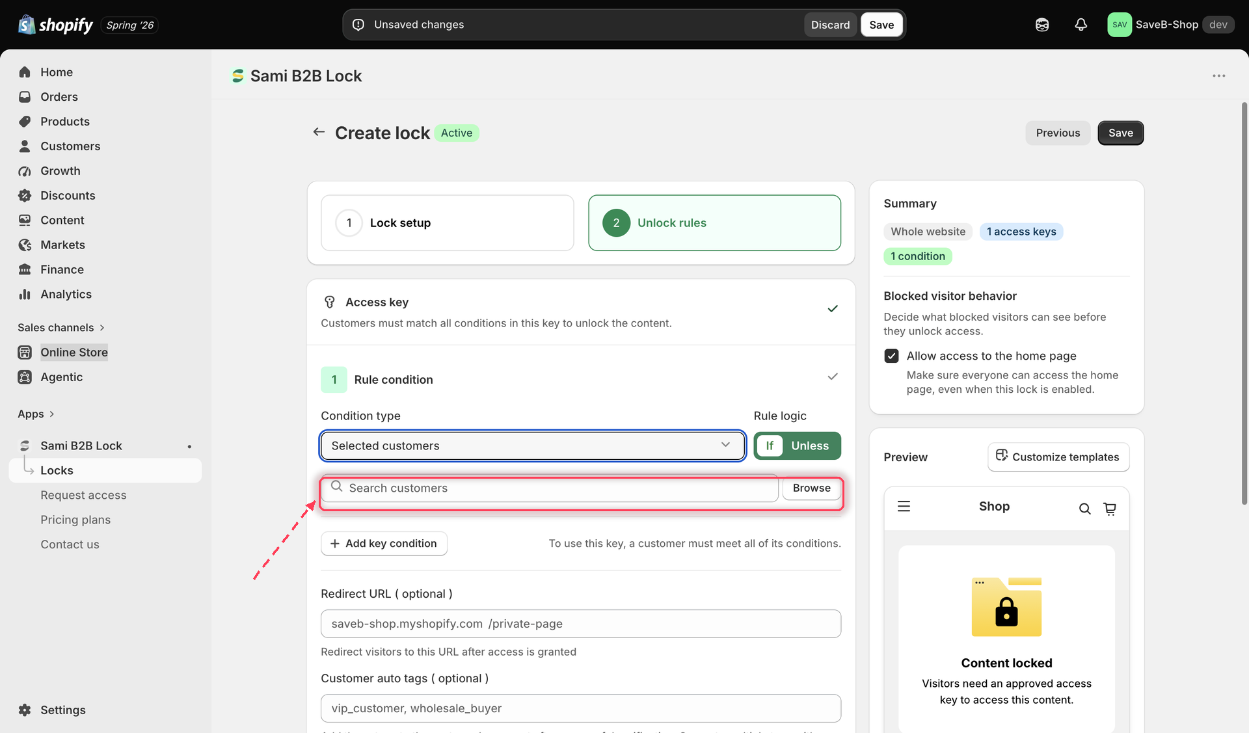Click the Orders inbox icon
This screenshot has width=1249, height=733.
25,97
